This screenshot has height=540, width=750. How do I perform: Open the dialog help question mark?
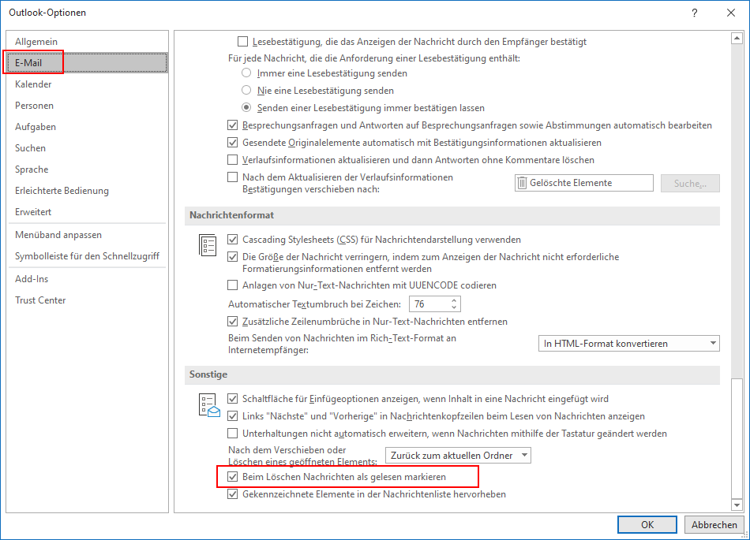pyautogui.click(x=695, y=13)
